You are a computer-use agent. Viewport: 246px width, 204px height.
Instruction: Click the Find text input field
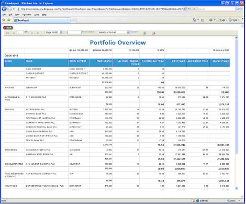pyautogui.click(x=74, y=32)
